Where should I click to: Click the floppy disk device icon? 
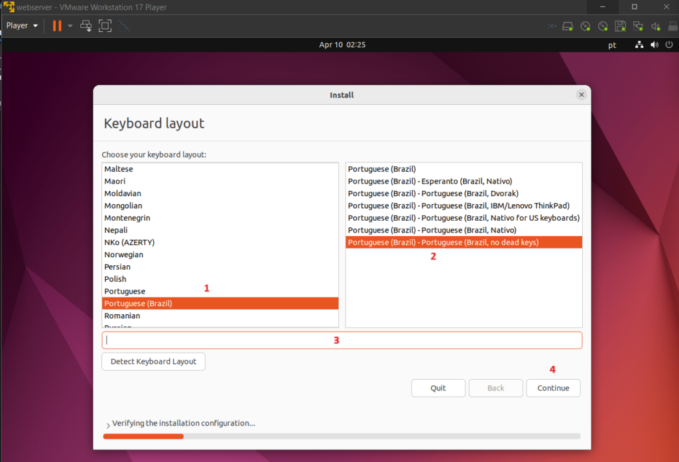[621, 27]
